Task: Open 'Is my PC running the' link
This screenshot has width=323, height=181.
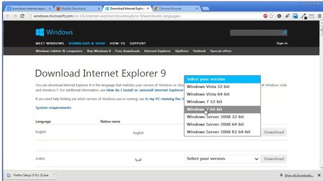Action: tap(165, 99)
